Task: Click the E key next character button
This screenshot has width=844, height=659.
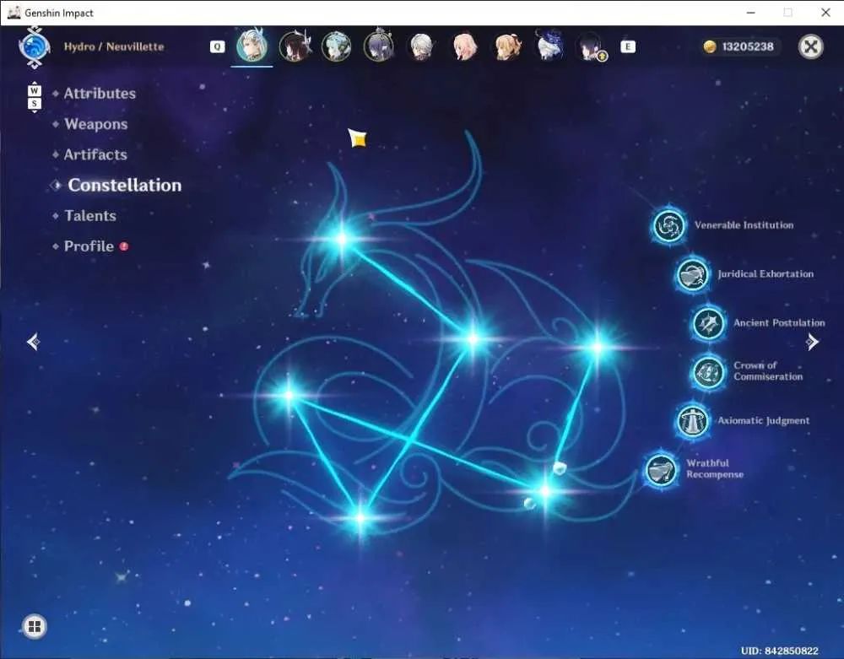Action: [628, 46]
